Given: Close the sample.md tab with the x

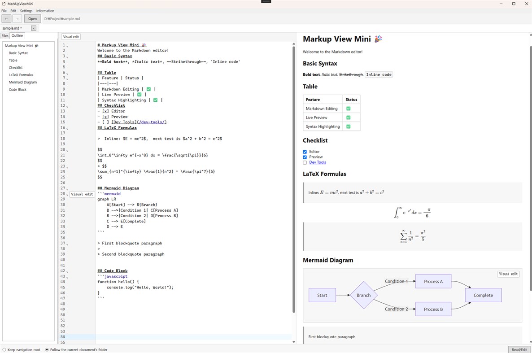Looking at the screenshot, I should pyautogui.click(x=34, y=28).
